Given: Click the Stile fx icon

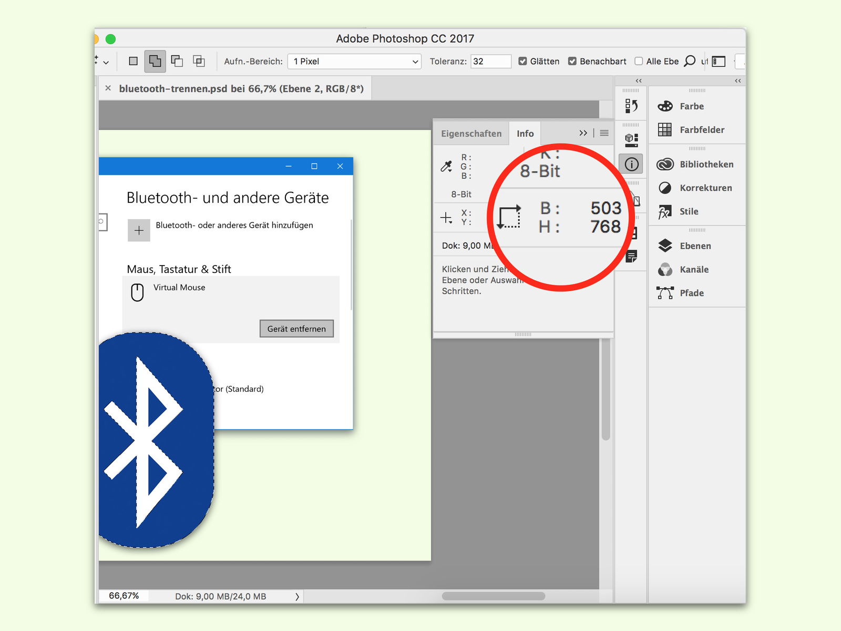Looking at the screenshot, I should point(665,211).
